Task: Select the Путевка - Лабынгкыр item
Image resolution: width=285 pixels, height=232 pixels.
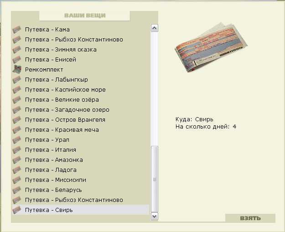Action: click(81, 80)
